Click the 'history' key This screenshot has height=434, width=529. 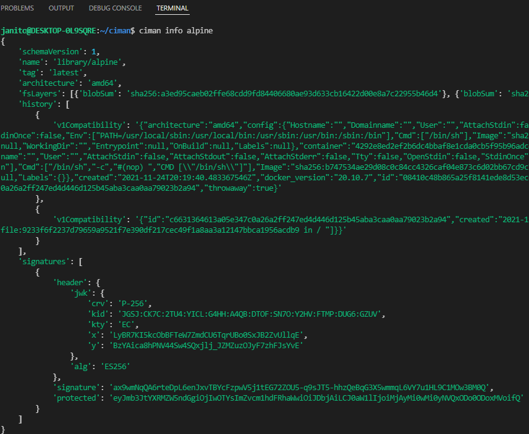pyautogui.click(x=38, y=104)
